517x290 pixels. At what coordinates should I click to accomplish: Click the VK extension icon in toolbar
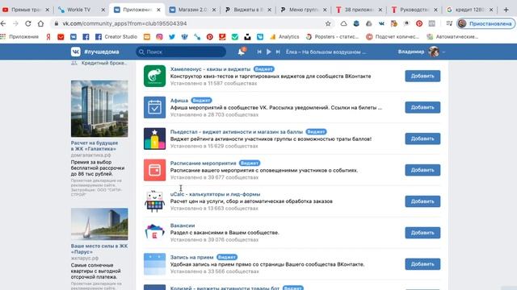point(381,23)
